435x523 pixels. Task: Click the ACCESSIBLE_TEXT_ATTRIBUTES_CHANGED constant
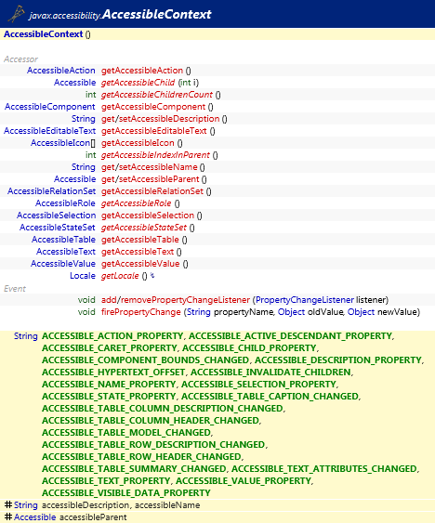(324, 468)
